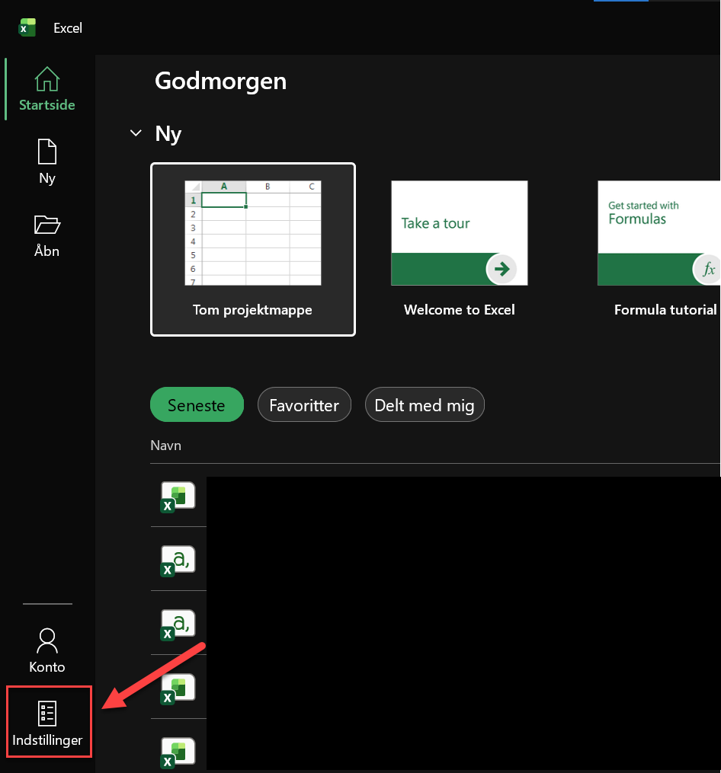Open the second CSV file icon in list
The height and width of the screenshot is (773, 721).
tap(178, 625)
